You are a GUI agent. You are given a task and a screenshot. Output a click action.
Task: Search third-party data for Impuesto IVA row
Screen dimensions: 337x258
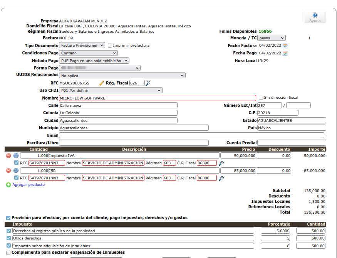click(221, 163)
